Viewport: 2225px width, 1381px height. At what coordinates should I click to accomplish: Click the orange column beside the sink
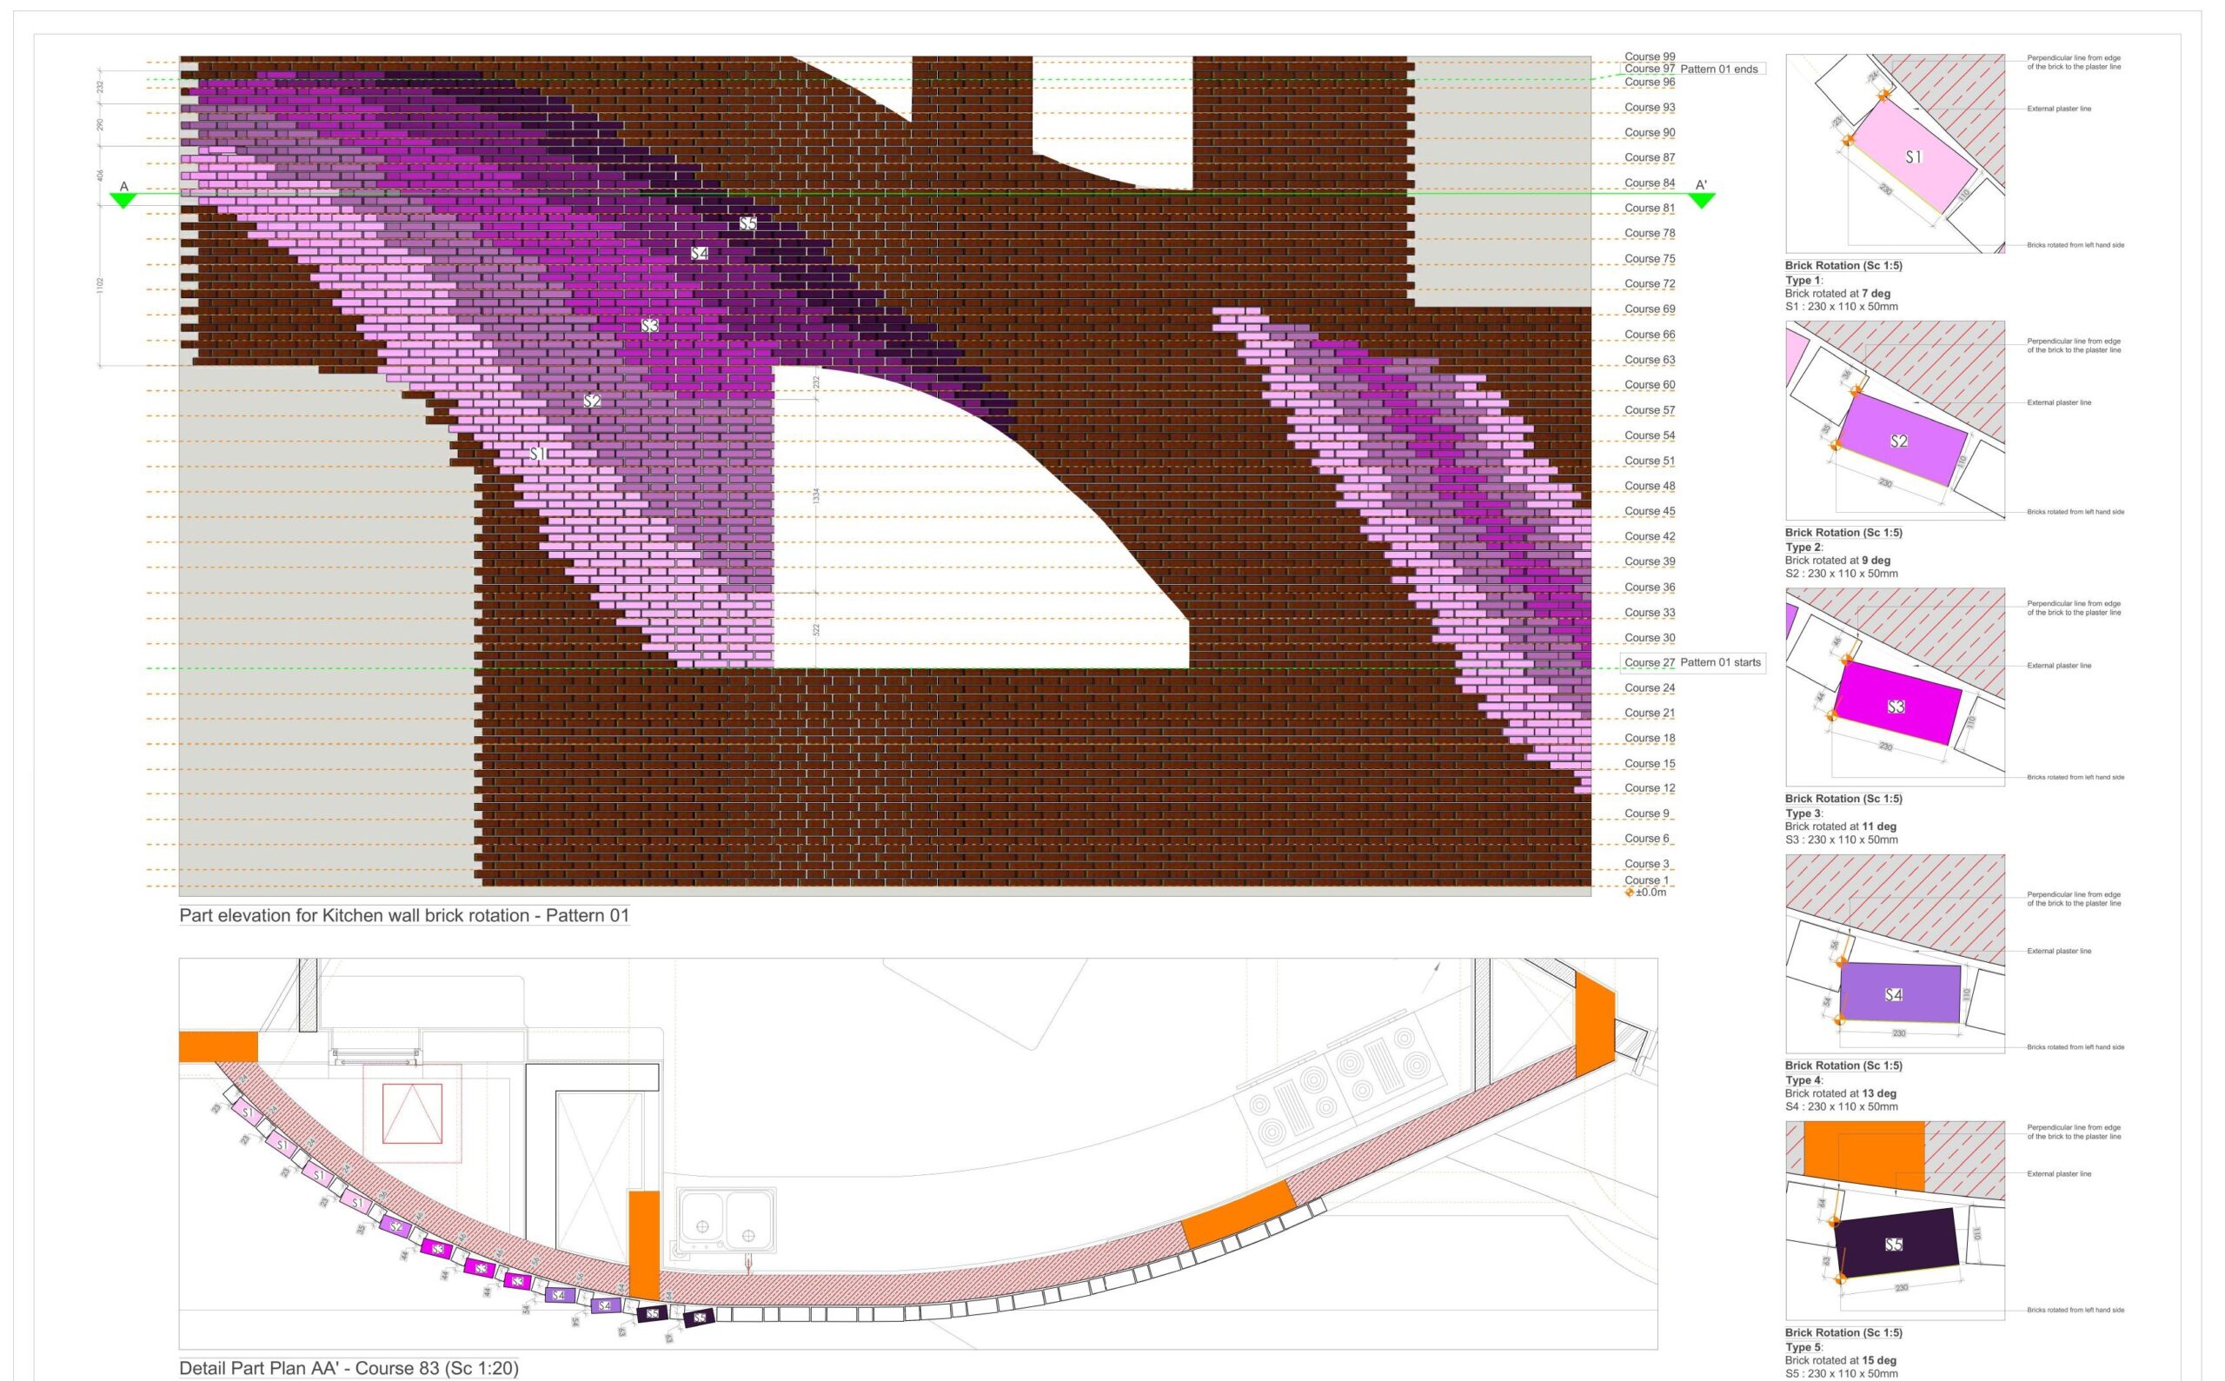click(x=644, y=1245)
